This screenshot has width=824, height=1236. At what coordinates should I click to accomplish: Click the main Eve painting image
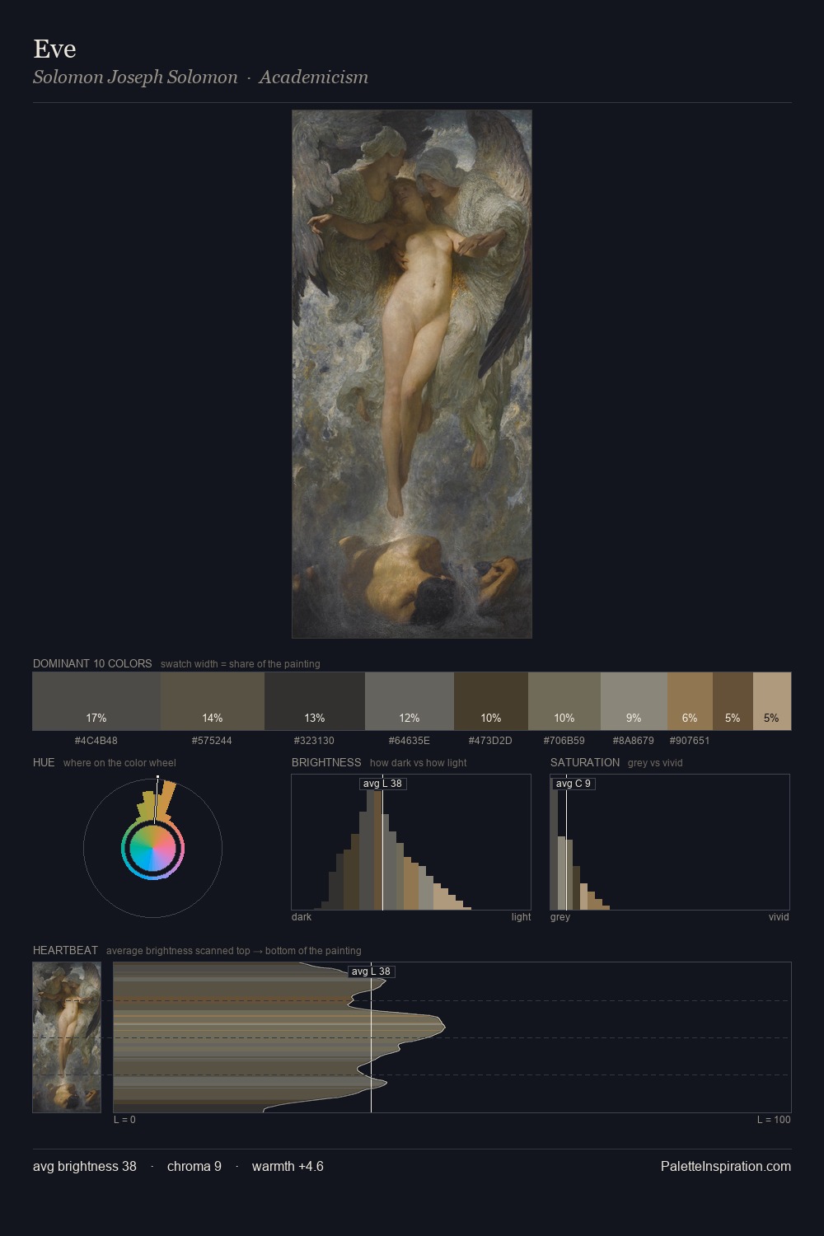click(x=412, y=374)
